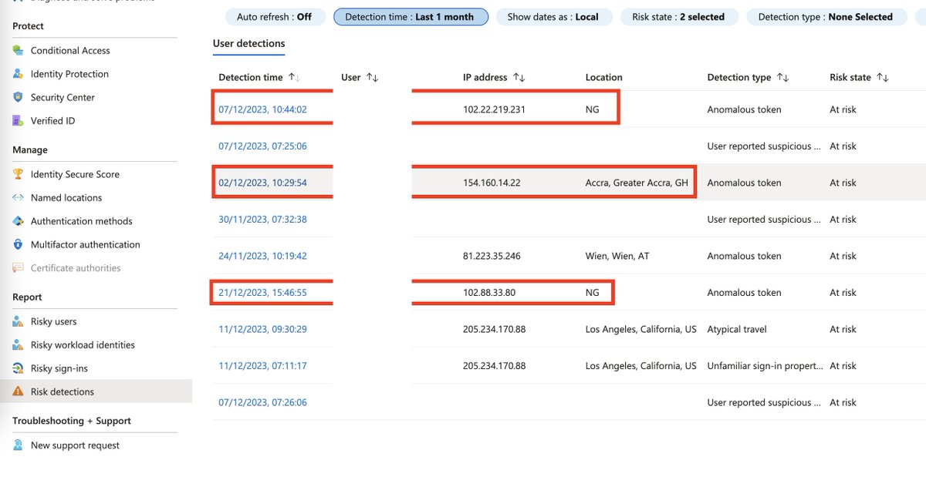This screenshot has height=487, width=926.
Task: Click IP address 154.160.14.22
Action: tap(492, 183)
